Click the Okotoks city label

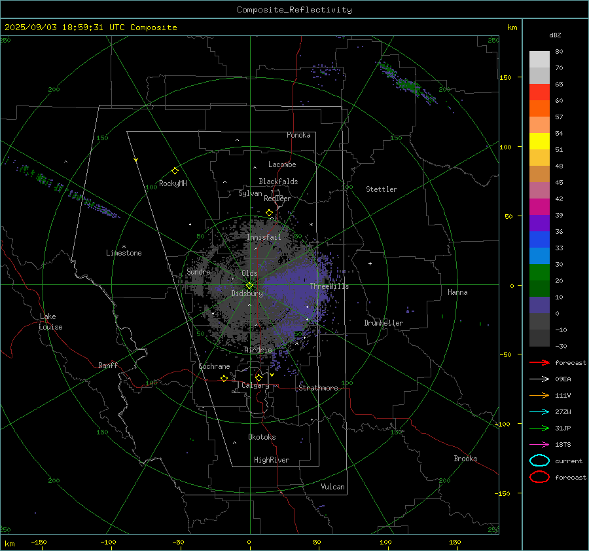pyautogui.click(x=262, y=437)
